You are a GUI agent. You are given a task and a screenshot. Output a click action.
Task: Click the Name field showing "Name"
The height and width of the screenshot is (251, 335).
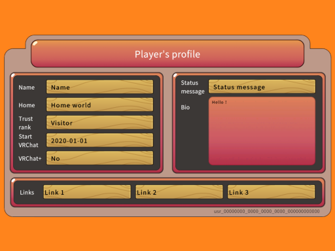click(99, 87)
